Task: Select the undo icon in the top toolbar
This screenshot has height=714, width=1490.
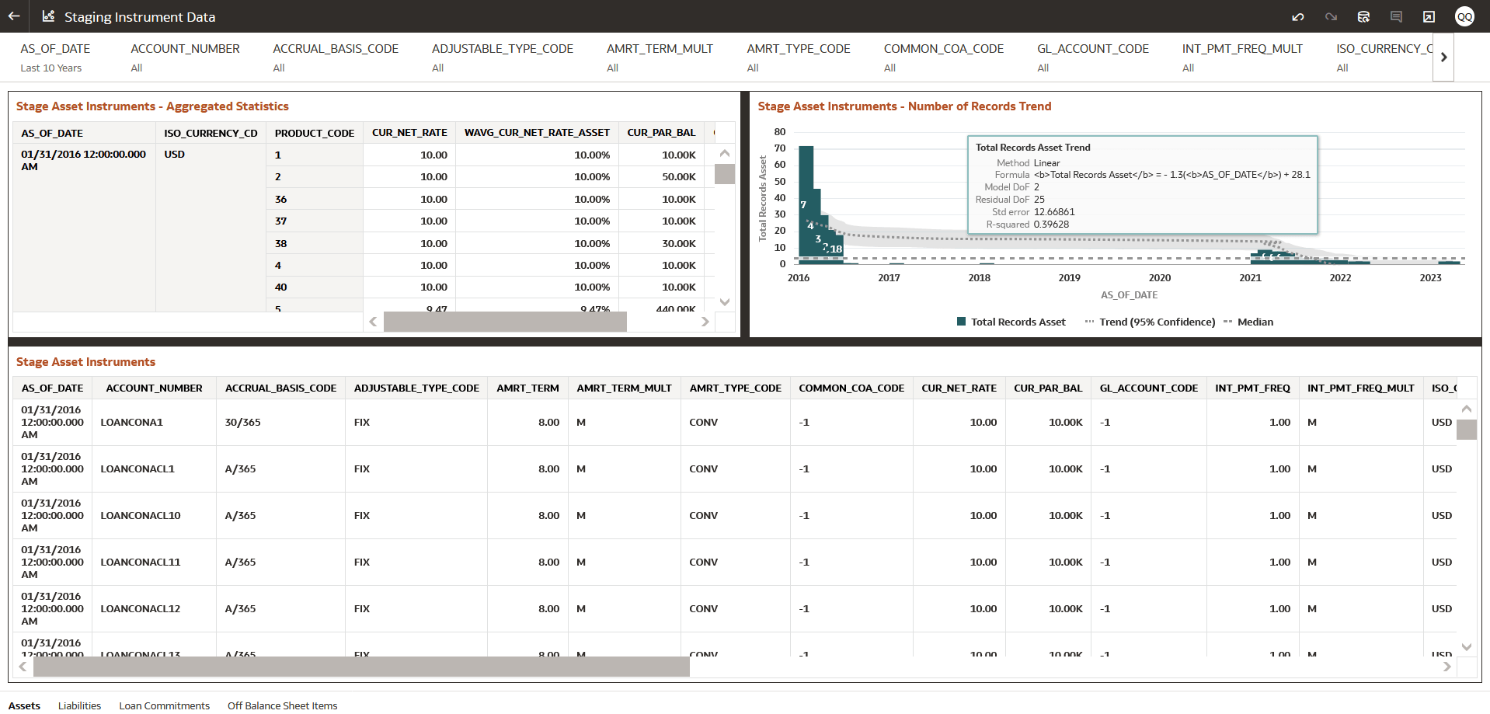Action: pos(1297,16)
